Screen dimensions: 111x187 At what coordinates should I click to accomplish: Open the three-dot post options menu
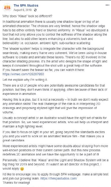(x=107, y=5)
